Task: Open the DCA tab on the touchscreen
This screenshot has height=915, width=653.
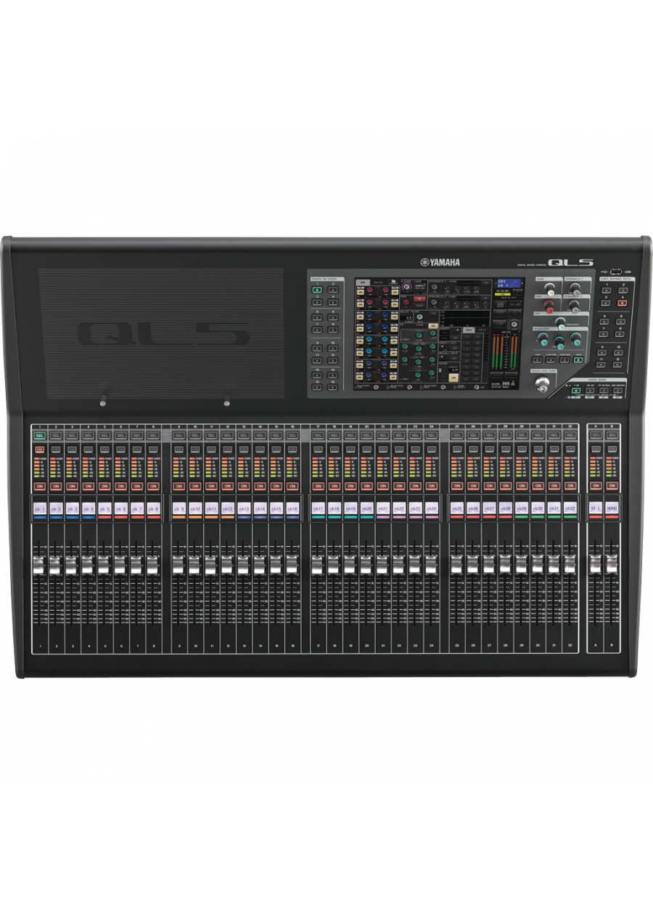Action: [x=468, y=330]
